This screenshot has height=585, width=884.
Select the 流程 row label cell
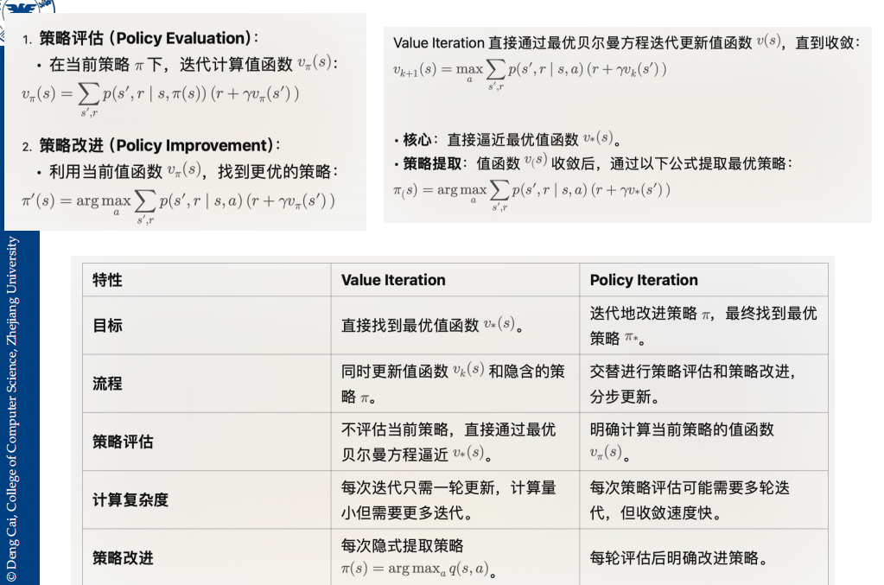[x=207, y=384]
